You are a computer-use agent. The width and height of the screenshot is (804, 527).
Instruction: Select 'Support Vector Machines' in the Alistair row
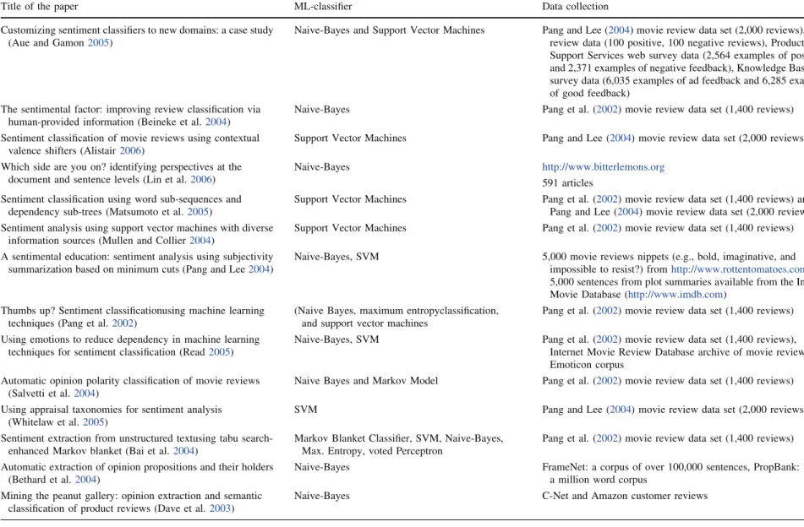tap(350, 139)
